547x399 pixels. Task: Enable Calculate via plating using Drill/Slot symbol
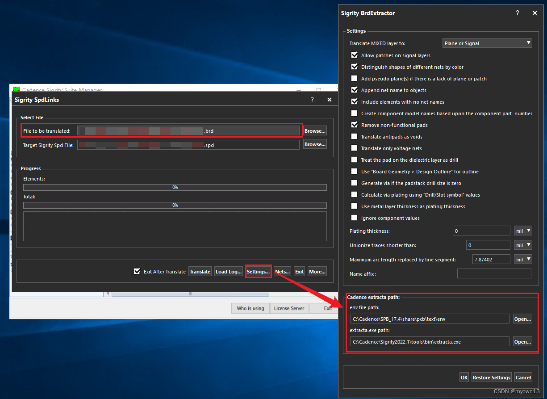(x=355, y=195)
